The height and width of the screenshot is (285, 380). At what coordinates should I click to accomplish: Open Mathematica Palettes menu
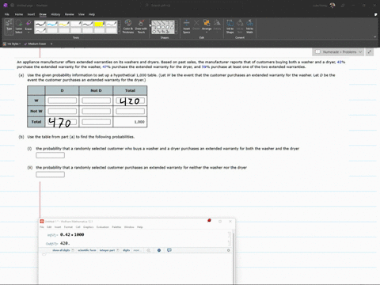click(116, 227)
